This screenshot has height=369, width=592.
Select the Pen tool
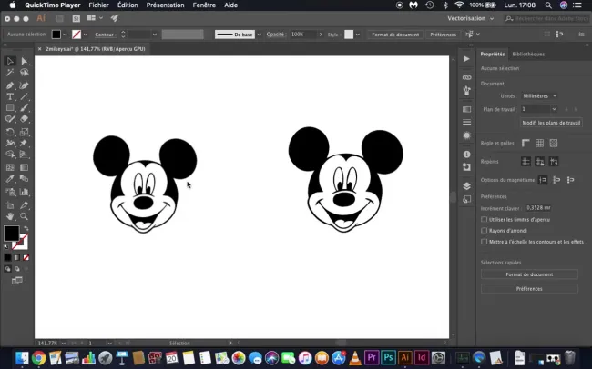coord(10,85)
